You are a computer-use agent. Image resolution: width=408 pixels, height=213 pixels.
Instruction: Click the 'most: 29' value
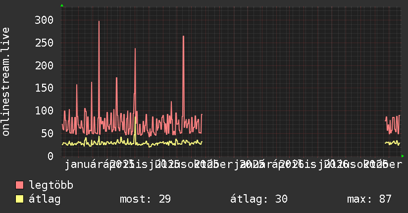(x=145, y=199)
